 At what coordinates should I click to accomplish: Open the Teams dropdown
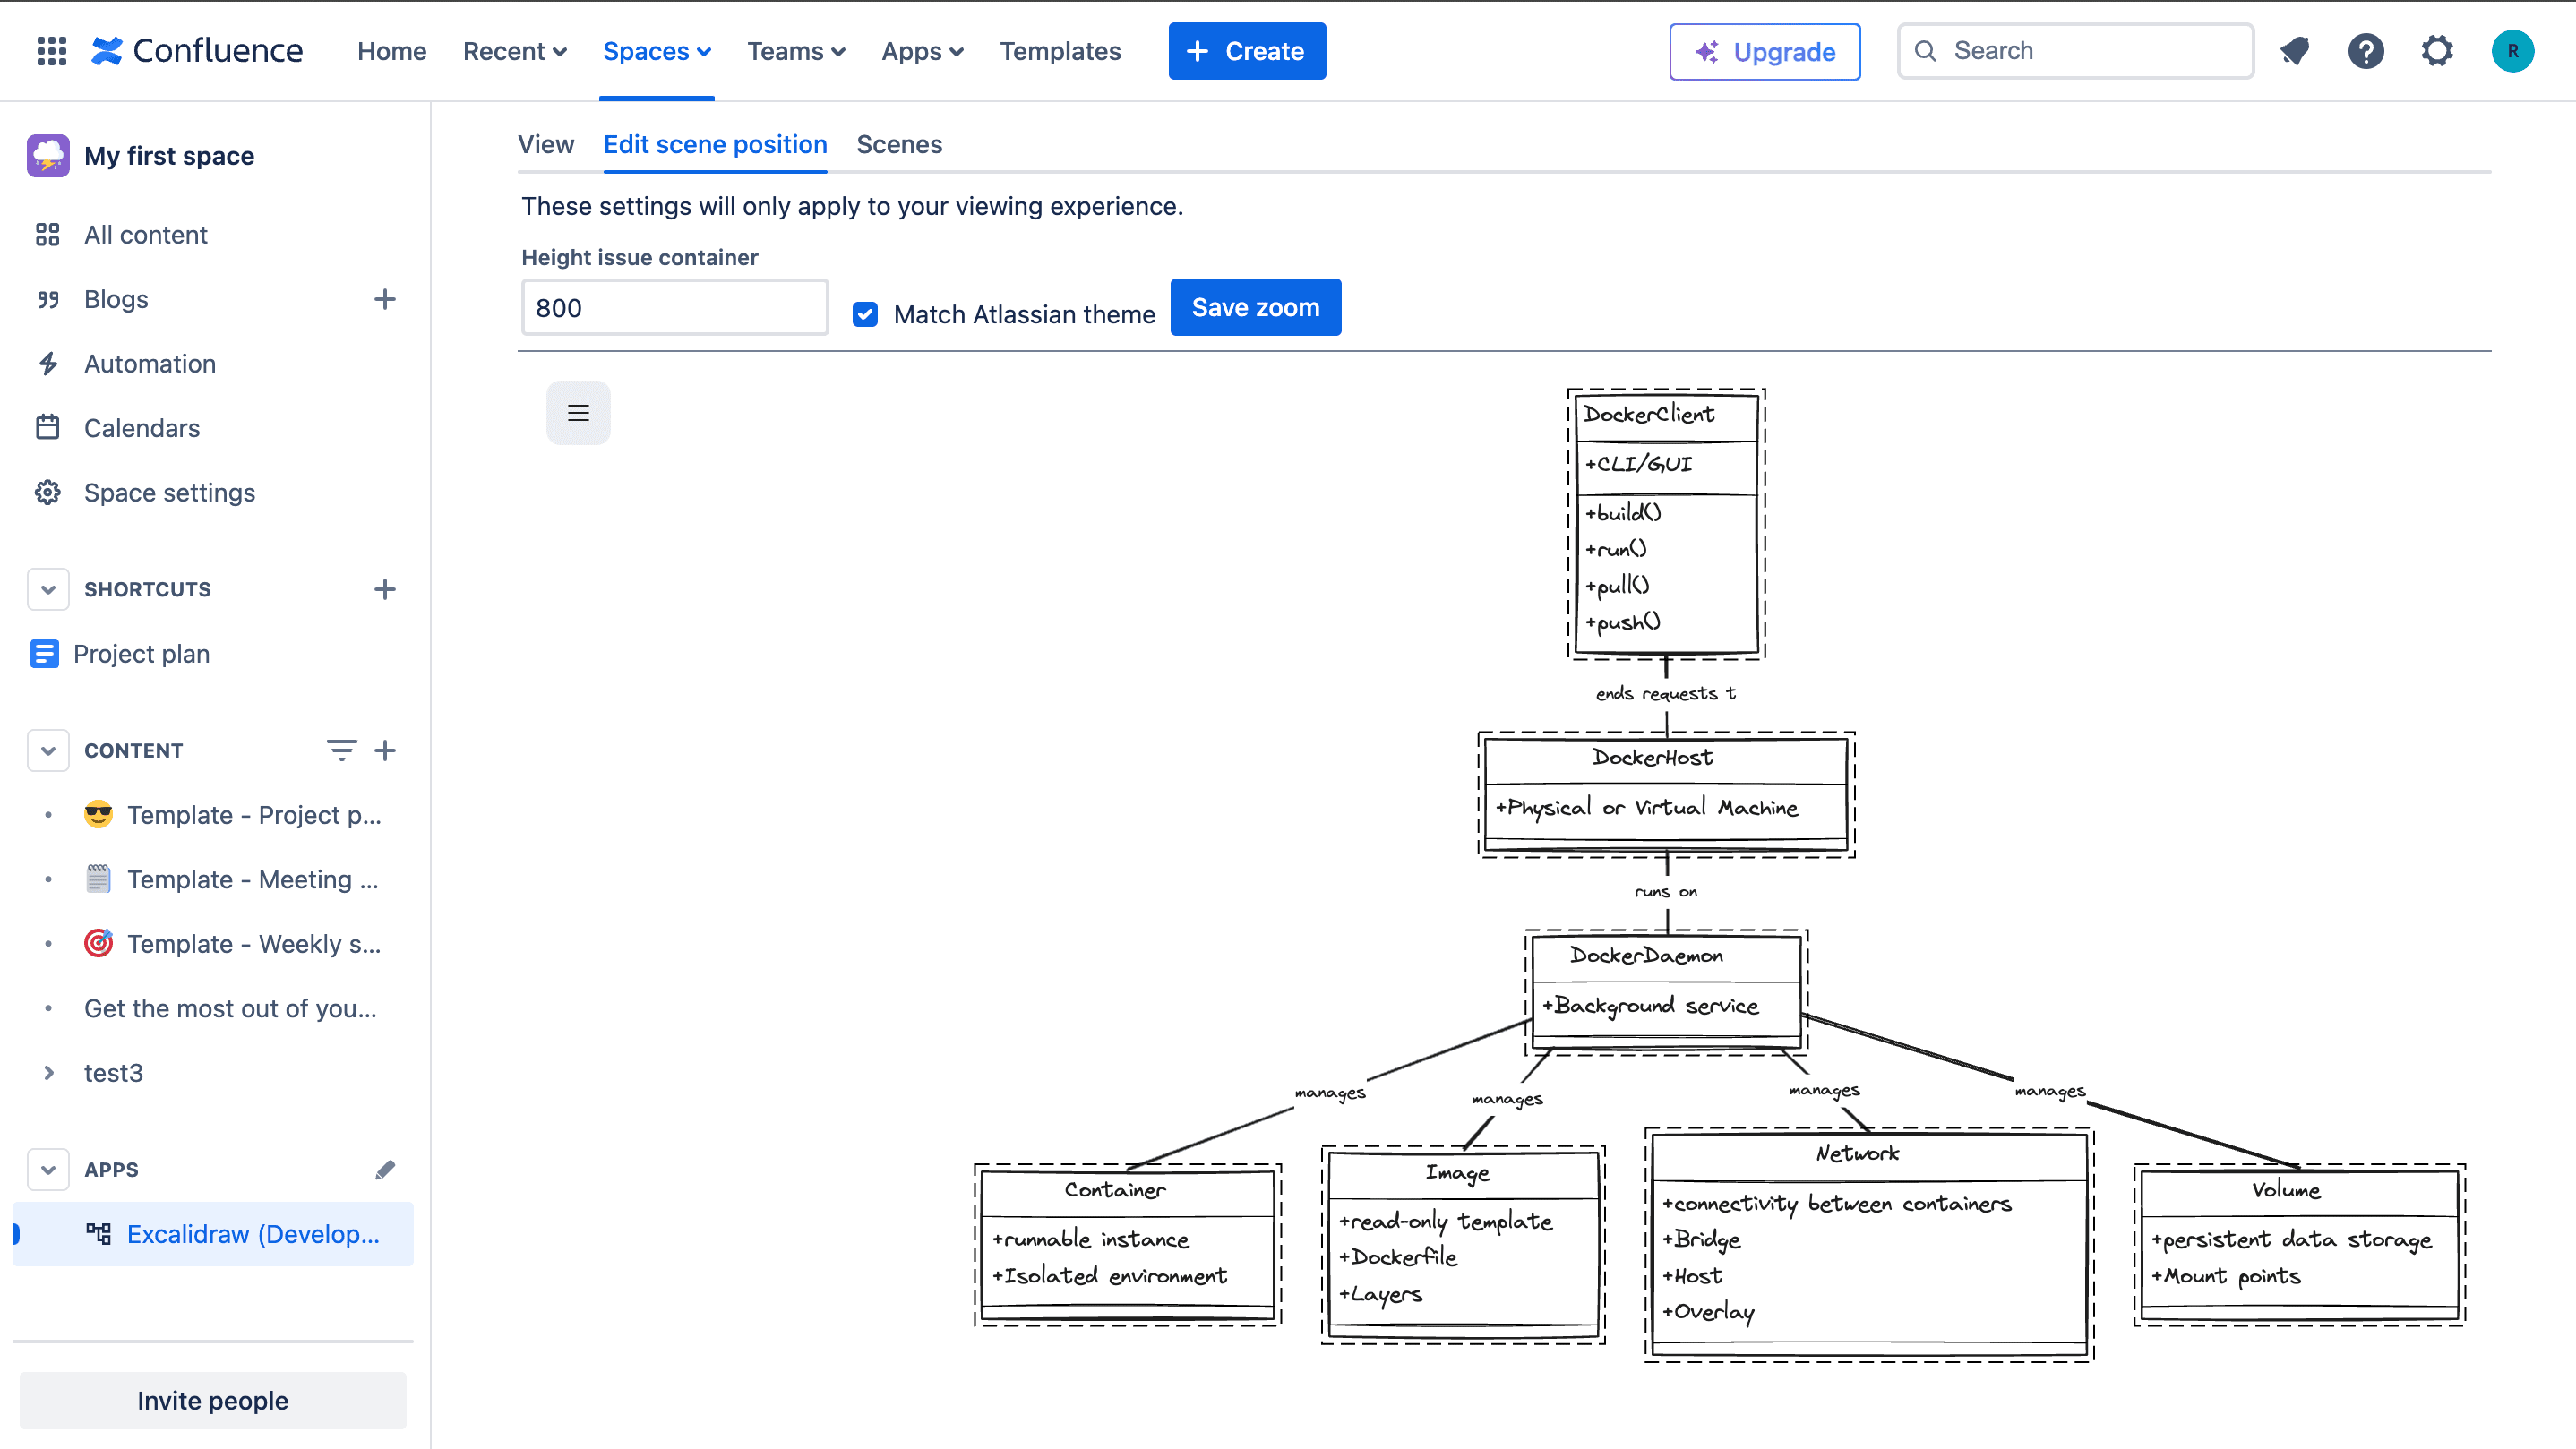(796, 51)
